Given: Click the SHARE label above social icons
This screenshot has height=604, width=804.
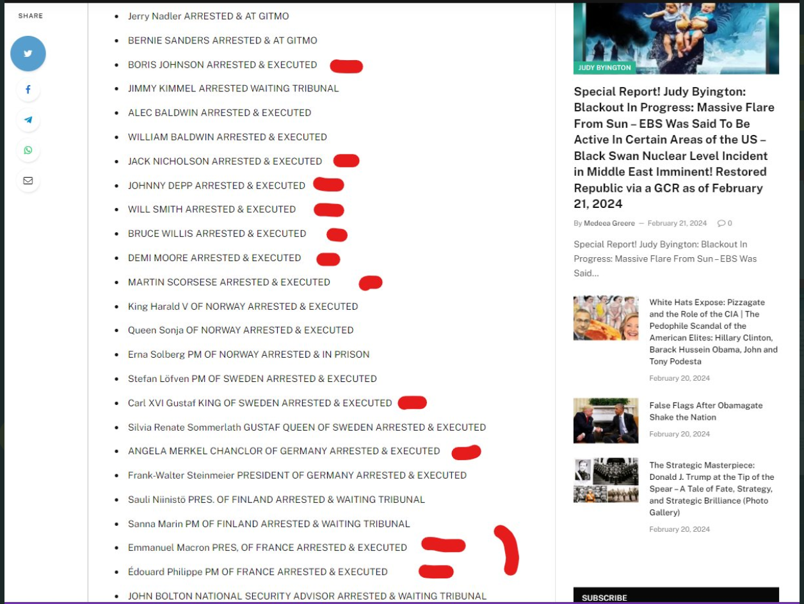Looking at the screenshot, I should 30,16.
